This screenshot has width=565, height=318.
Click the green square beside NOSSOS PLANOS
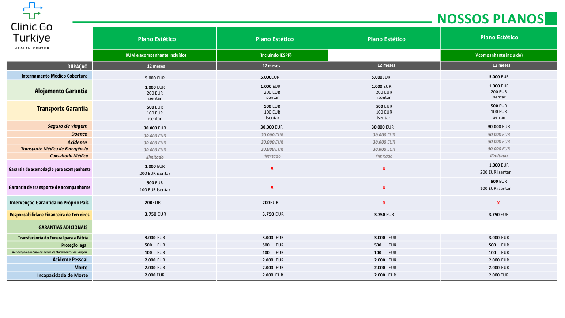(x=551, y=19)
